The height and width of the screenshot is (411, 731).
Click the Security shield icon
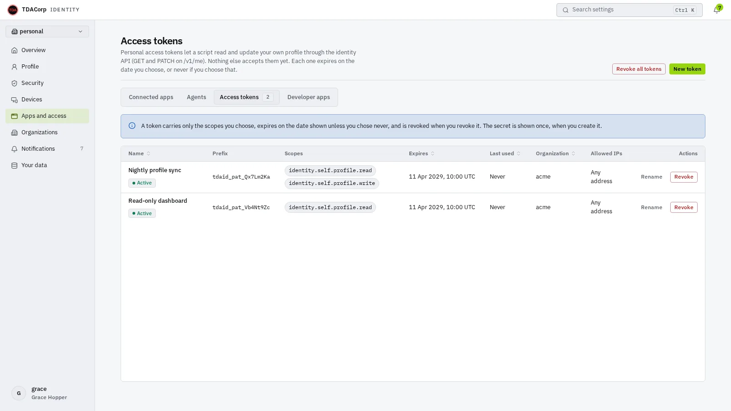[x=15, y=83]
